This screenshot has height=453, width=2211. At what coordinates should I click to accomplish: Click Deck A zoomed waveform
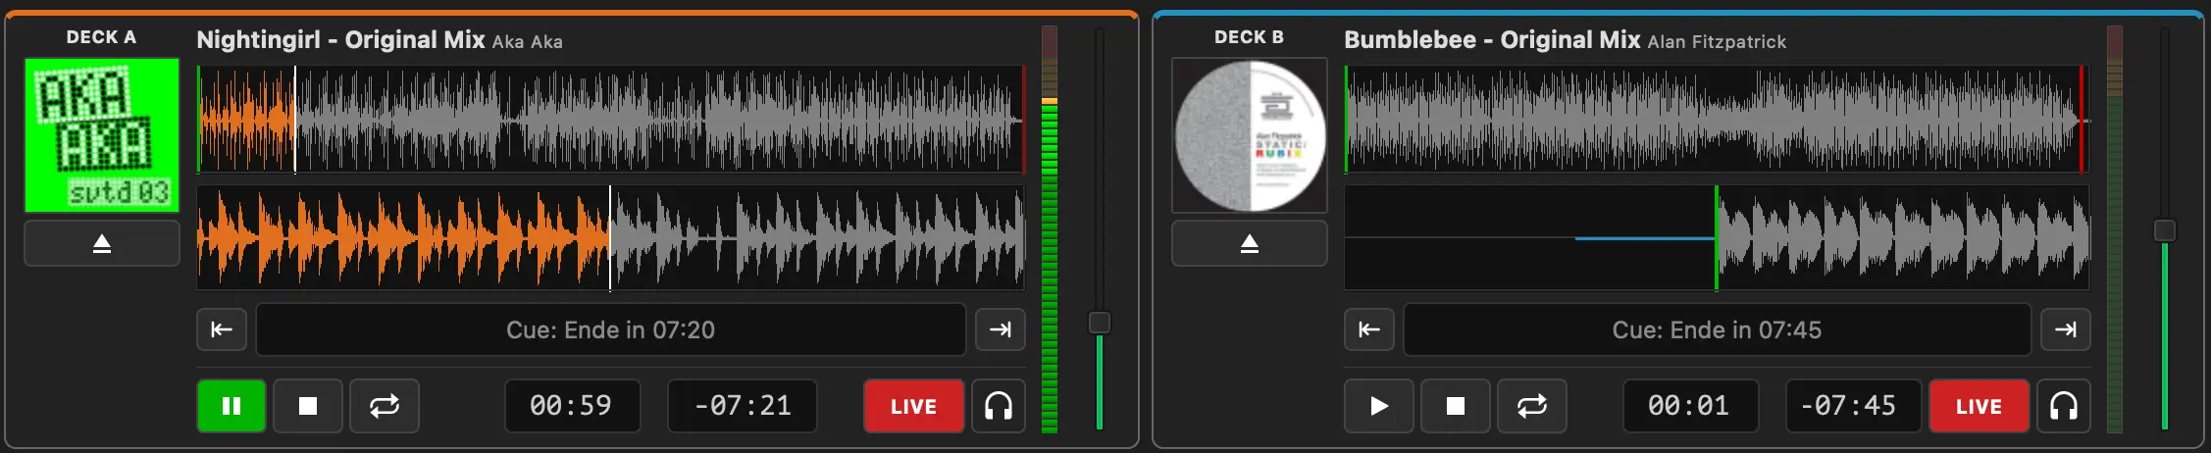(x=611, y=238)
